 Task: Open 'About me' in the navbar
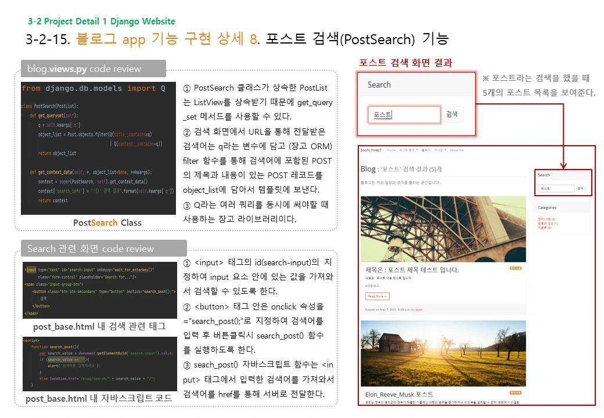456,150
